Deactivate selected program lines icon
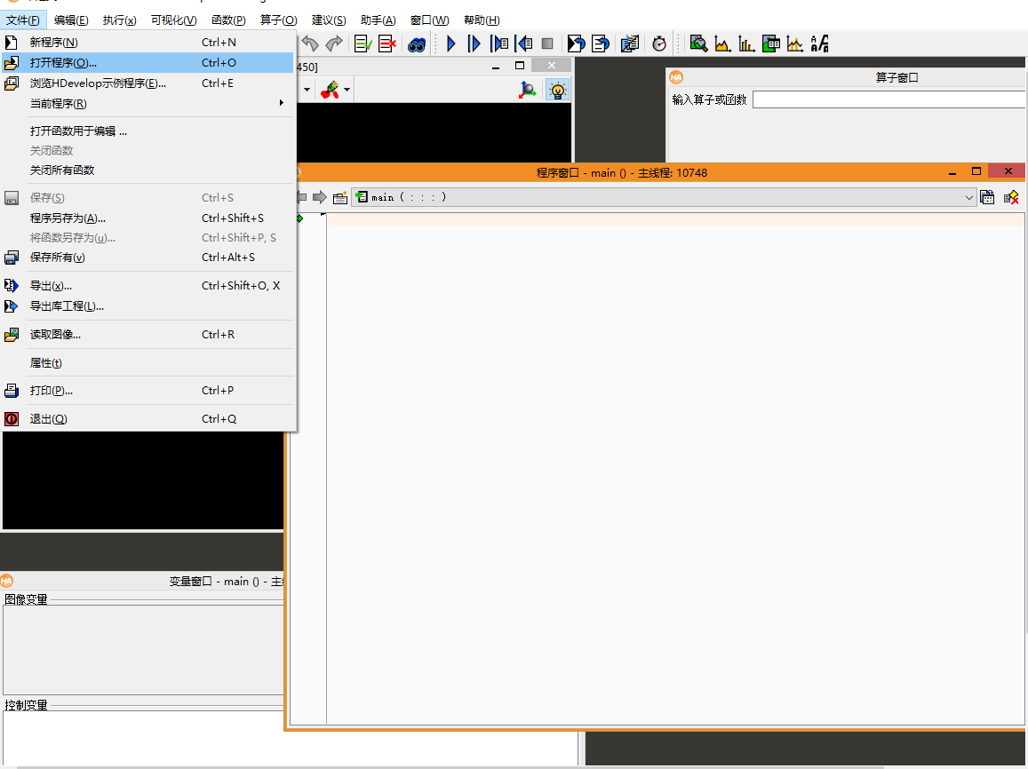This screenshot has width=1028, height=769. click(386, 44)
